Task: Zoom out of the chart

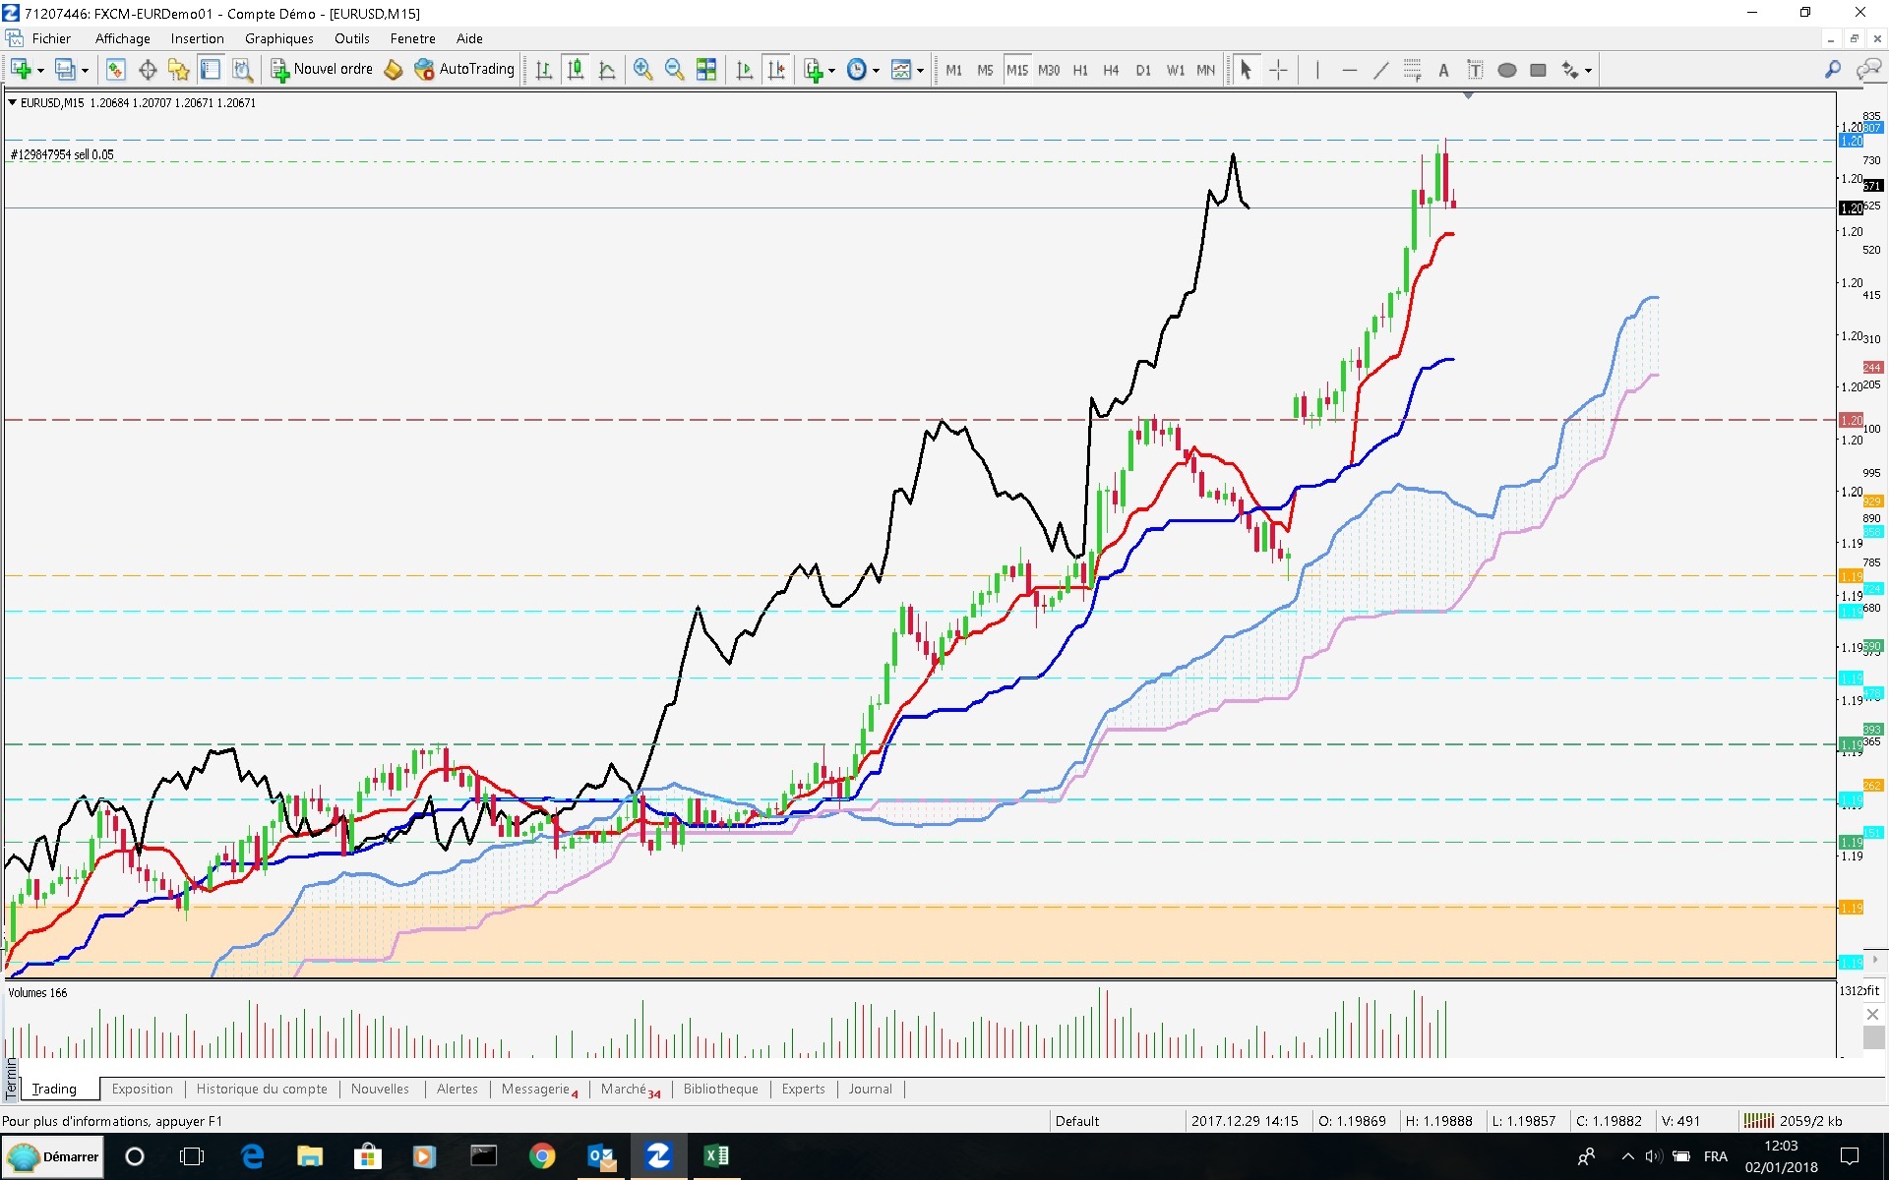Action: click(x=674, y=70)
